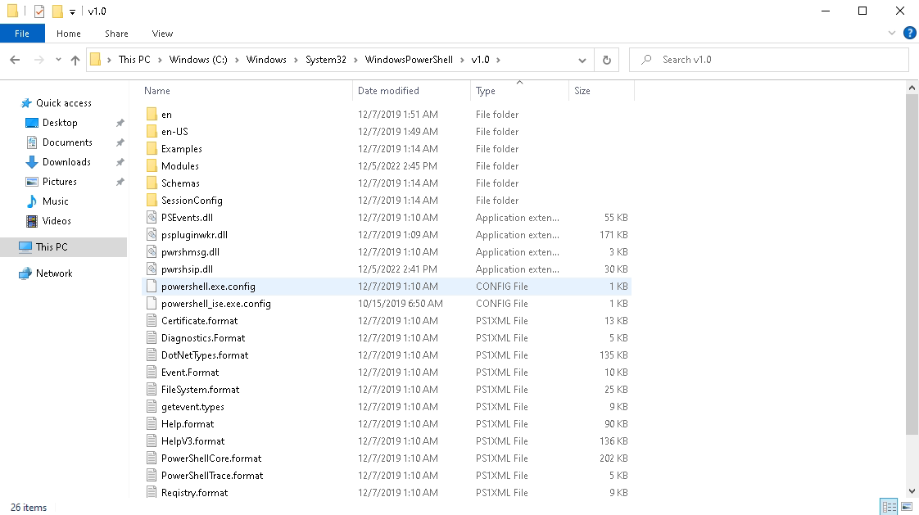Open the Recent locations dropdown
Image resolution: width=919 pixels, height=515 pixels.
click(x=58, y=60)
